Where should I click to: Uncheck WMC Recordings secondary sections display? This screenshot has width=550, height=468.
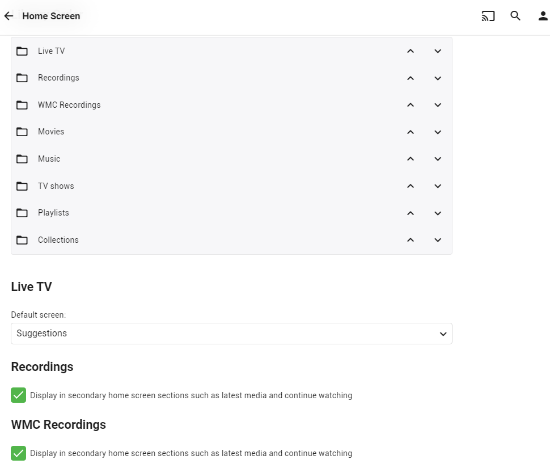(x=19, y=453)
